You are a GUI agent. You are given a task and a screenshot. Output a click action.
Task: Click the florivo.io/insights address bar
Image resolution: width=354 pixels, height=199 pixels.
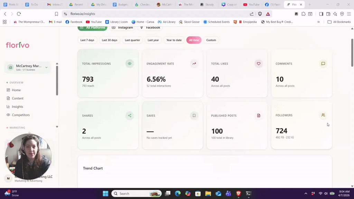[x=156, y=14]
